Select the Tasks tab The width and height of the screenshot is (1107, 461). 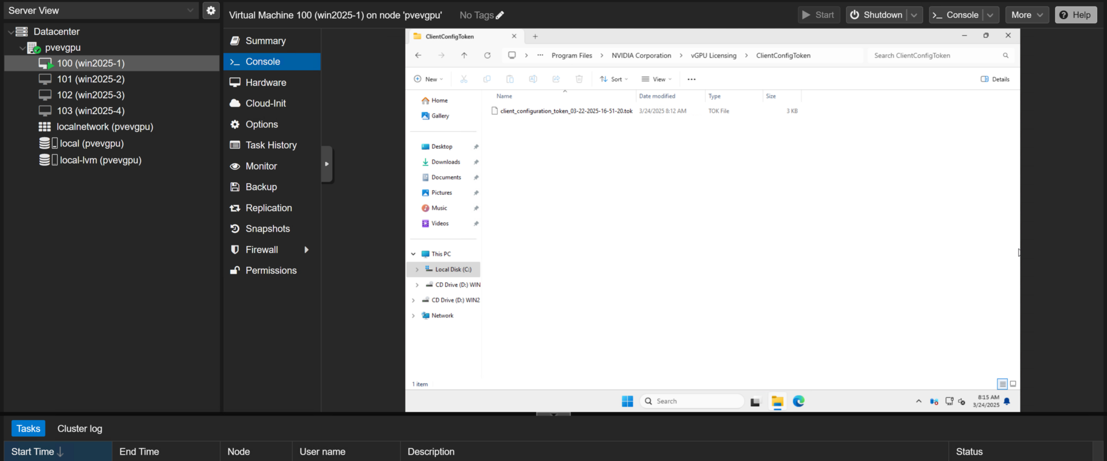tap(28, 429)
